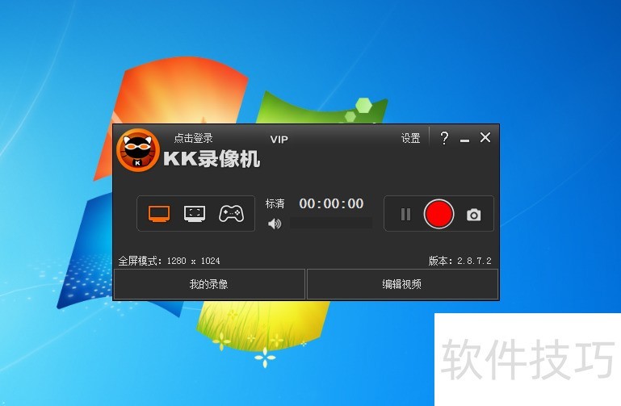Click the 标清 quality label
The height and width of the screenshot is (406, 621).
(275, 203)
